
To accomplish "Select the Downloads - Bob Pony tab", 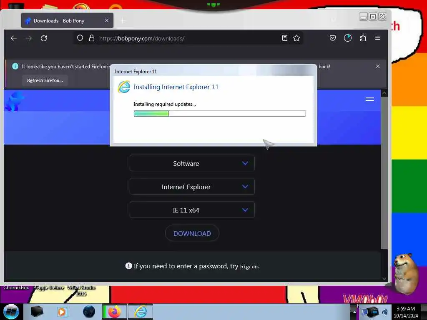I will pos(67,20).
